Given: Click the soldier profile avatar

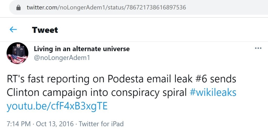Looking at the screenshot, I should pos(17,53).
